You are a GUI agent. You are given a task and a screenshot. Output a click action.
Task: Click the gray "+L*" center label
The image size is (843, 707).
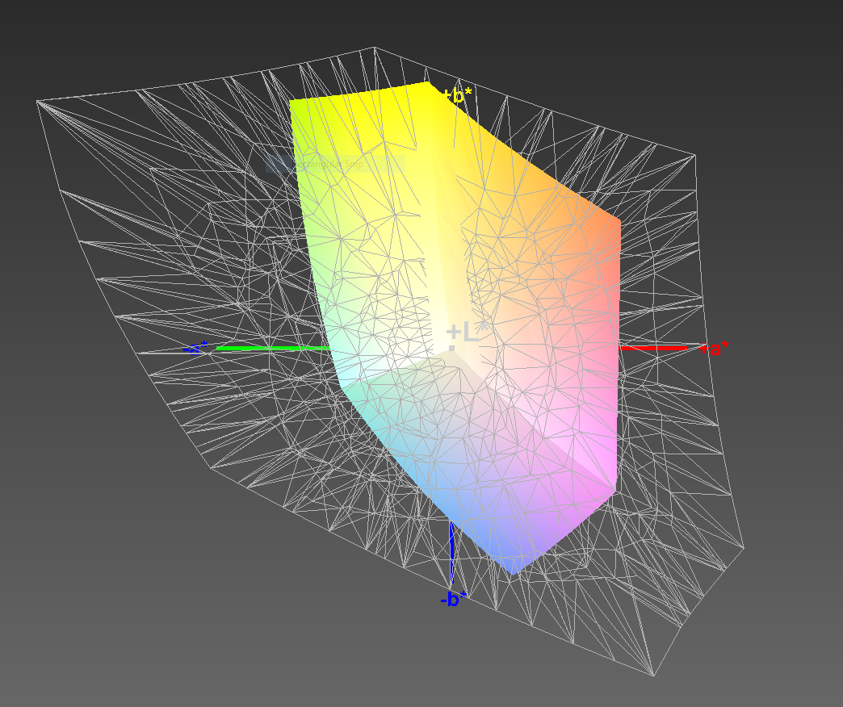468,332
